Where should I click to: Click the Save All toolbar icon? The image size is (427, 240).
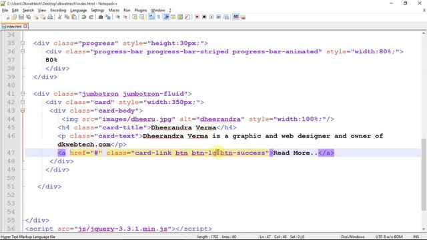(28, 17)
